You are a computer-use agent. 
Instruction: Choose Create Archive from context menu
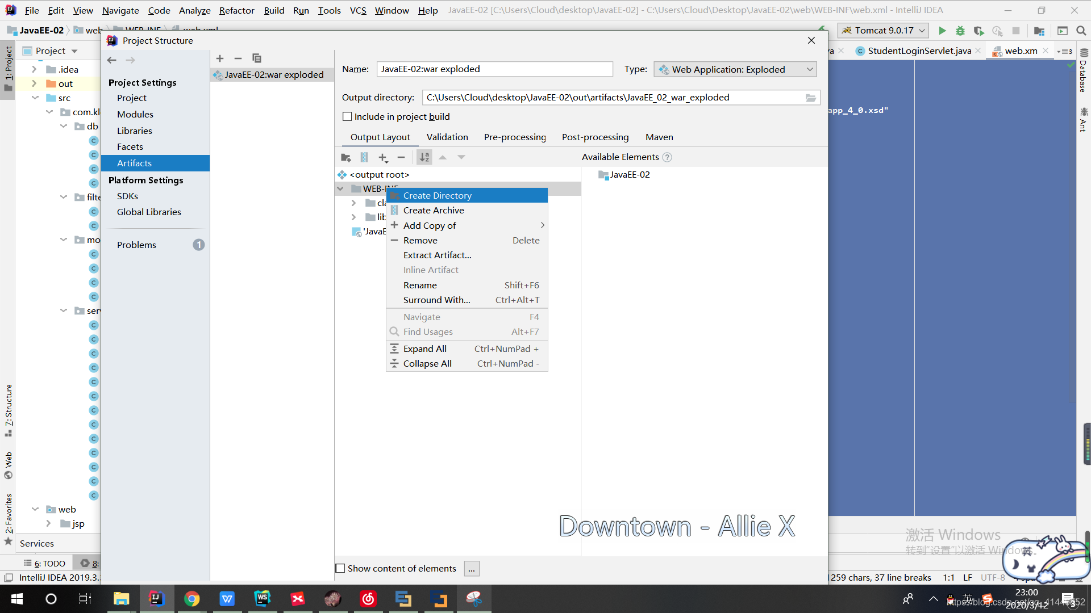coord(434,210)
